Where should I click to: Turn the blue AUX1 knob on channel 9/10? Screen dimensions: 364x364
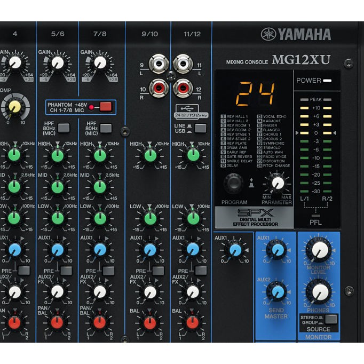coord(150,250)
